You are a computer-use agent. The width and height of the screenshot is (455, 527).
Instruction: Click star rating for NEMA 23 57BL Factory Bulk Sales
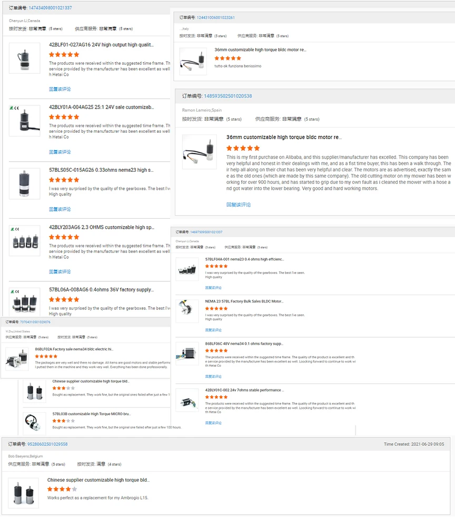(x=216, y=309)
